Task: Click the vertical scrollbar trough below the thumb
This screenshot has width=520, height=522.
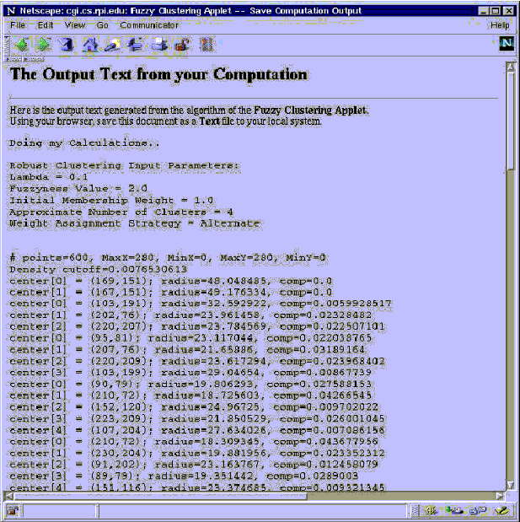Action: coord(511,325)
